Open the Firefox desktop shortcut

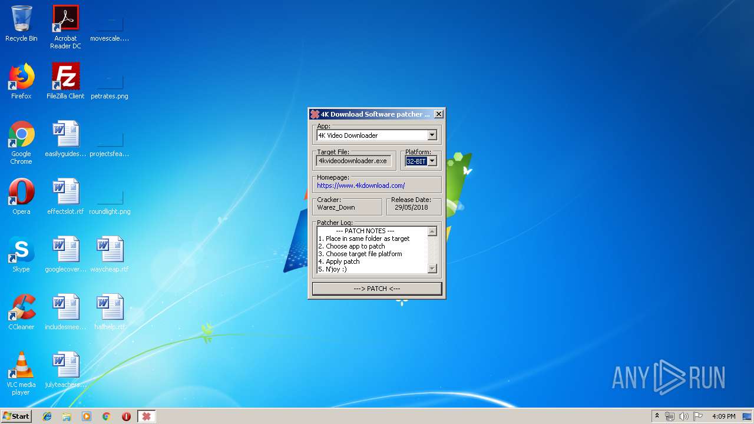click(21, 81)
